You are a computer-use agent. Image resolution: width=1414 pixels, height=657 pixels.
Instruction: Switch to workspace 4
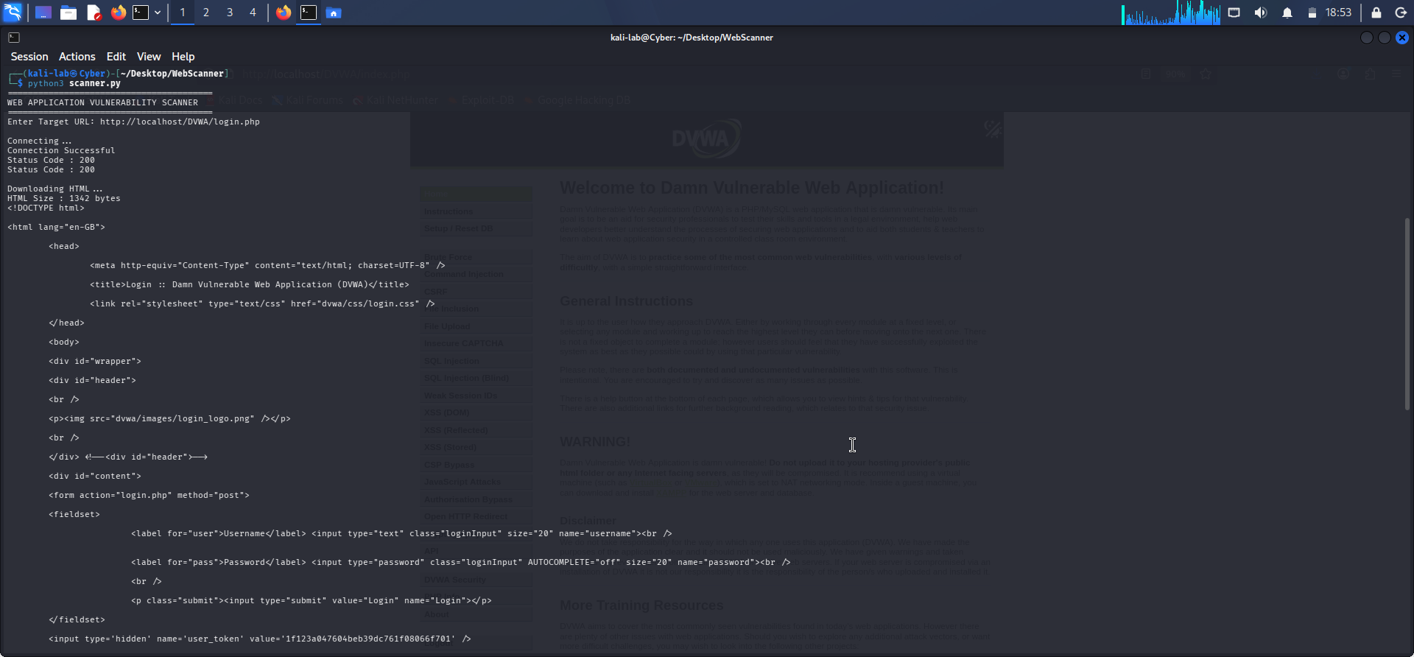pos(253,13)
